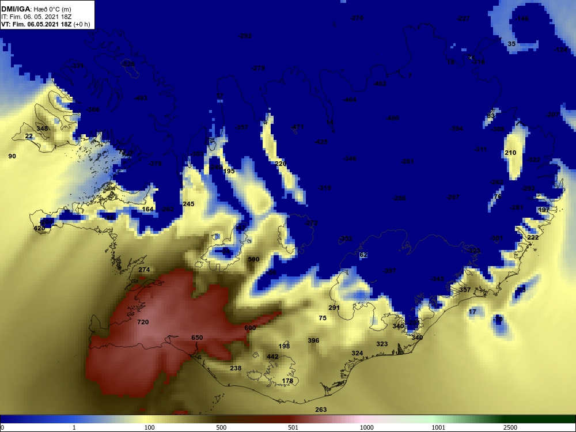Click the '164' value on the map
Screen dimensions: 576x432
[x=147, y=210]
